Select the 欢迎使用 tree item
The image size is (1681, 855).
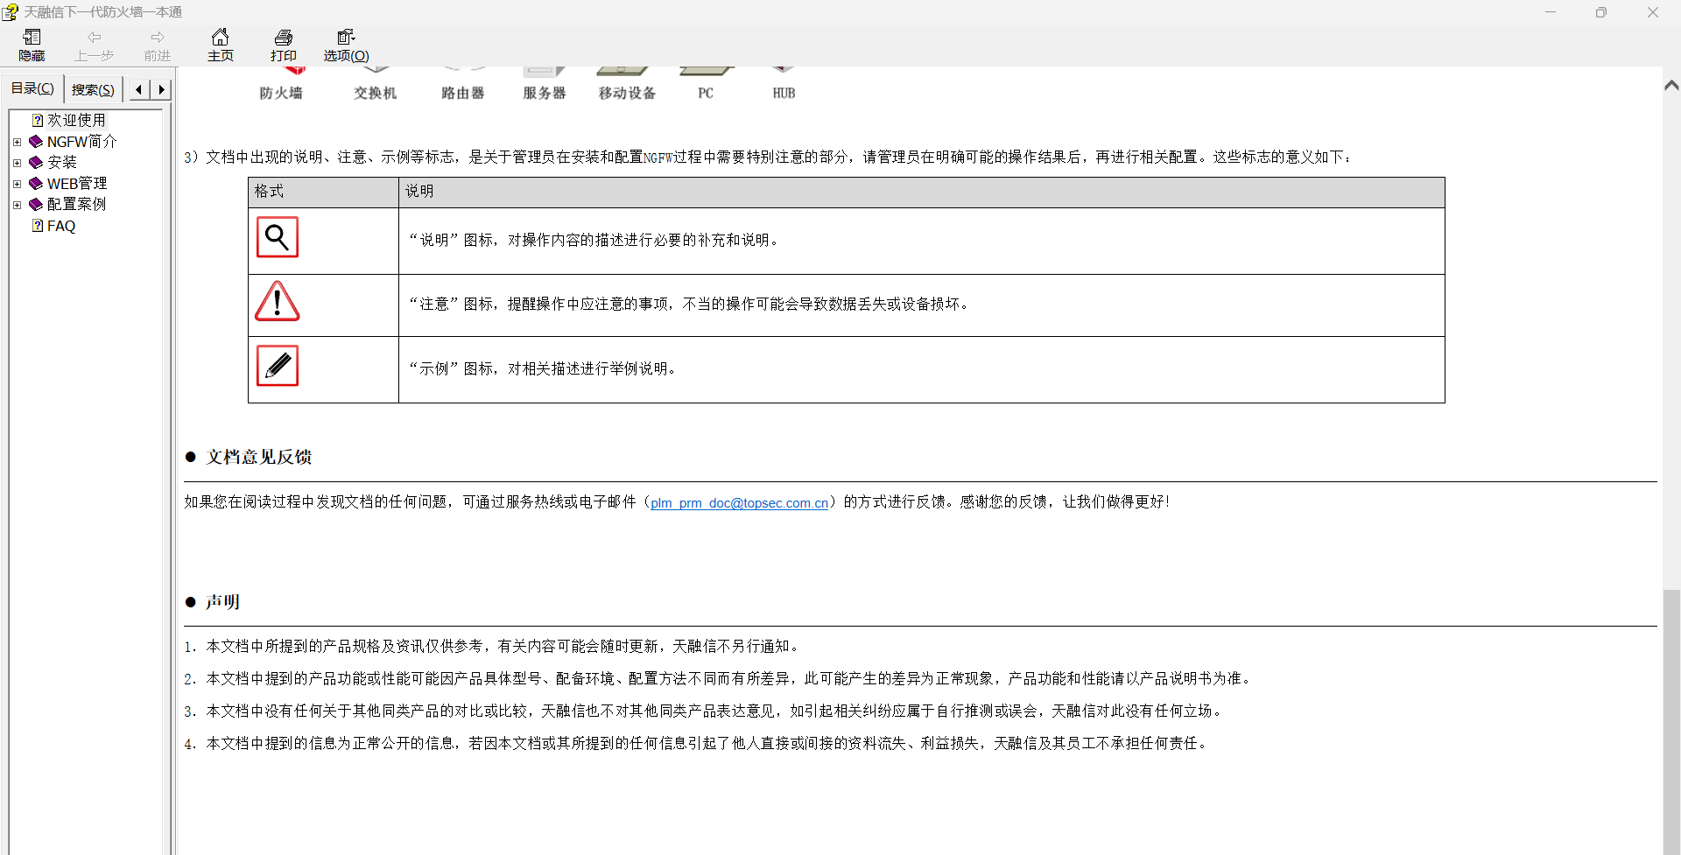(x=77, y=120)
